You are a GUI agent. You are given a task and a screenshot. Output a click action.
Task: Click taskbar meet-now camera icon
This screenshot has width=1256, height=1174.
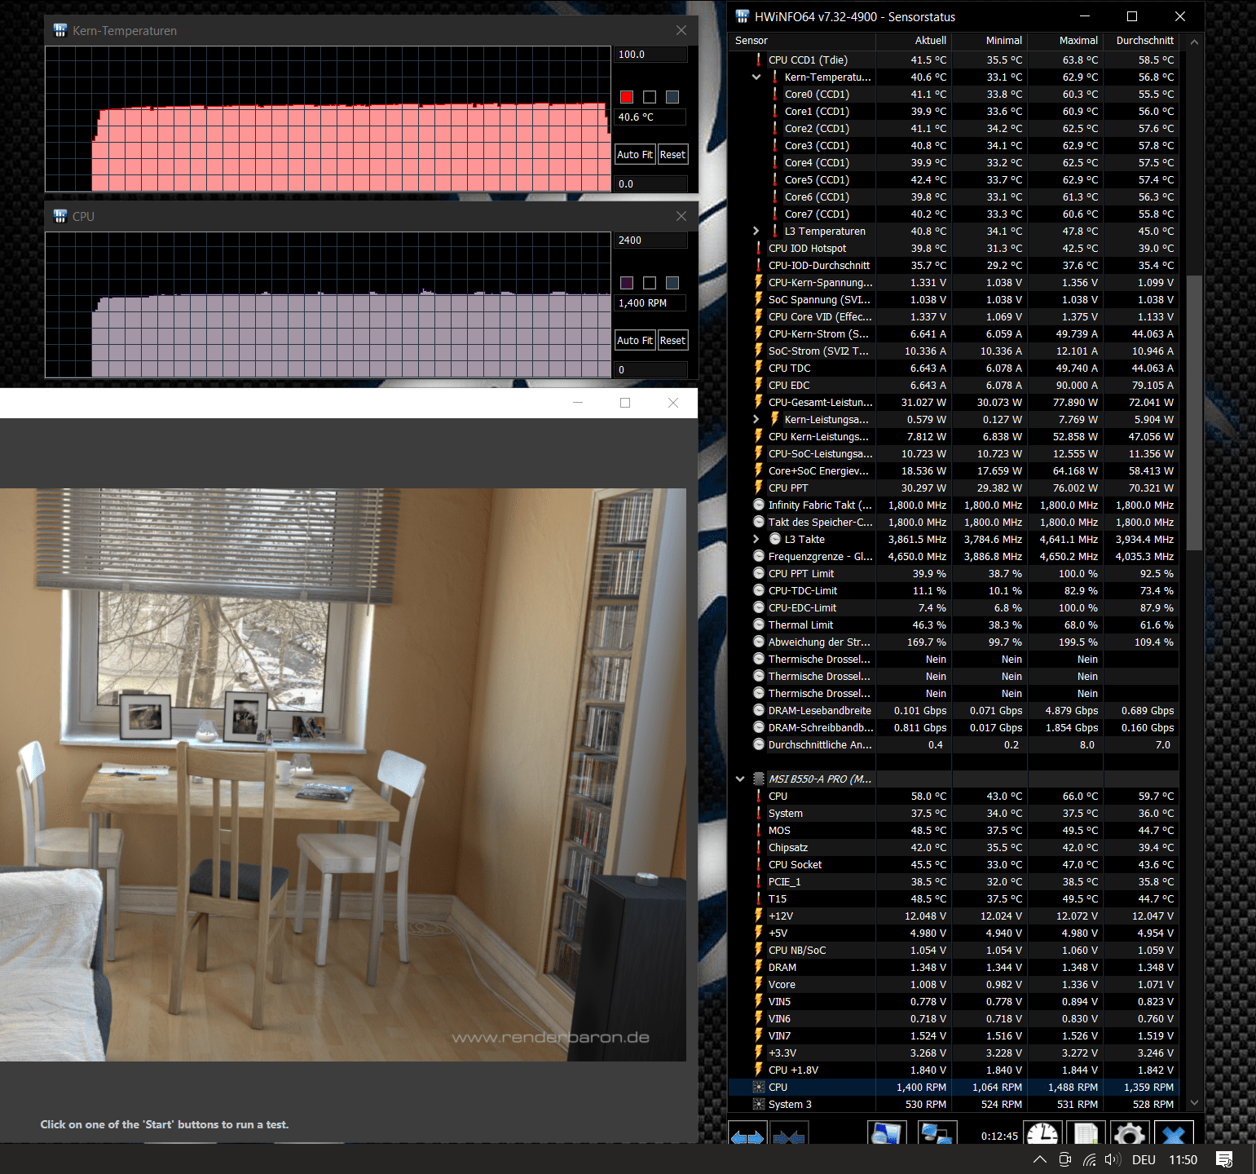coord(1064,1159)
